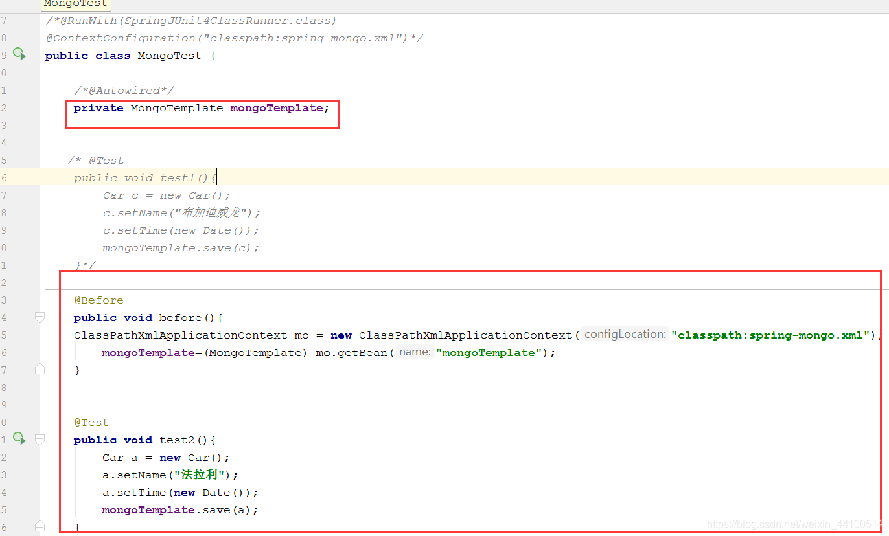889x536 pixels.
Task: Run test2 using its gutter run icon
Action: 19,439
